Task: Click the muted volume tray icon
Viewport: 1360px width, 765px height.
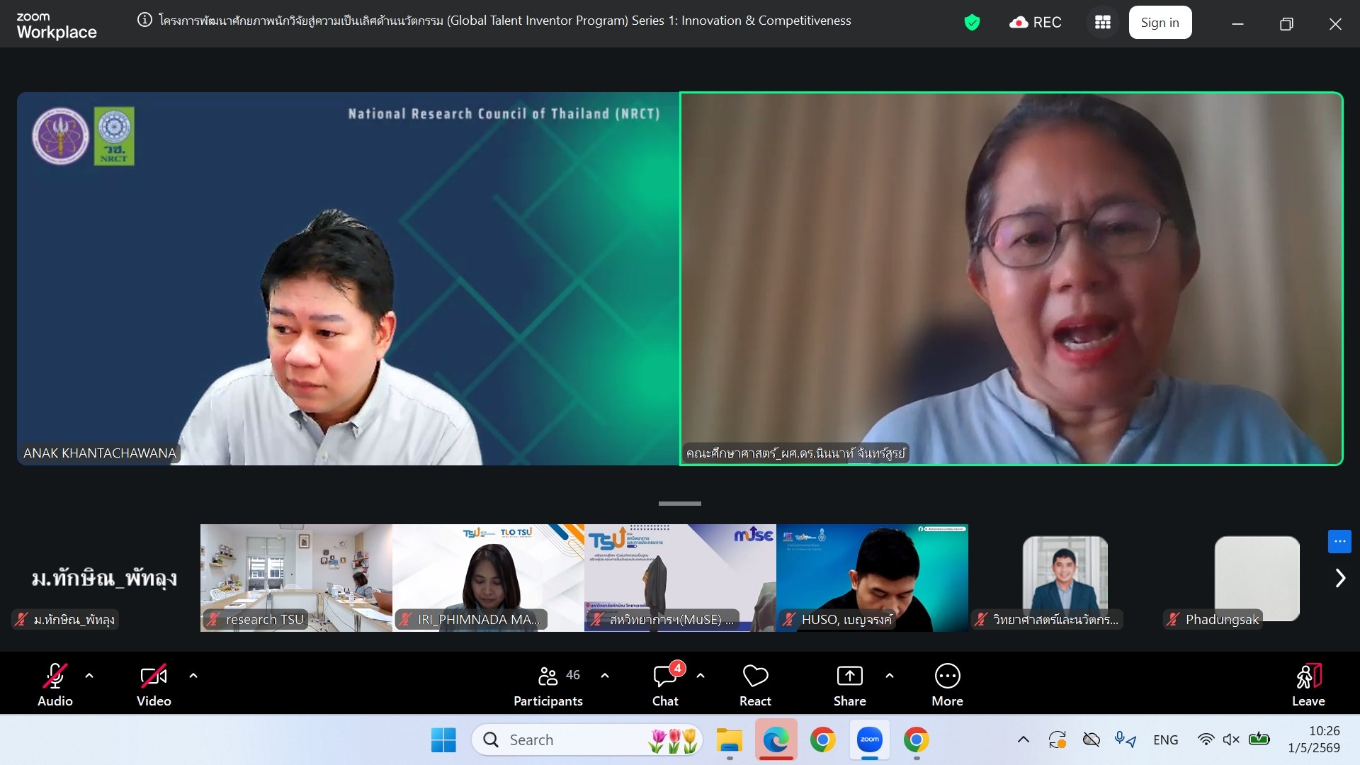Action: click(1231, 740)
